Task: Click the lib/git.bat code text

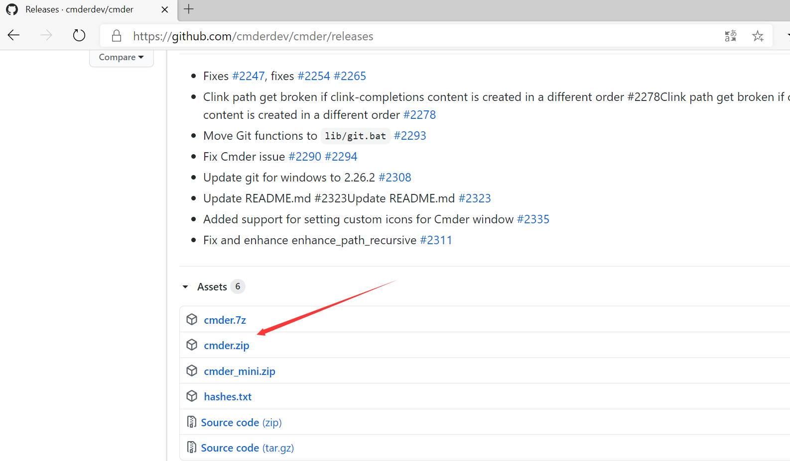Action: (x=355, y=136)
